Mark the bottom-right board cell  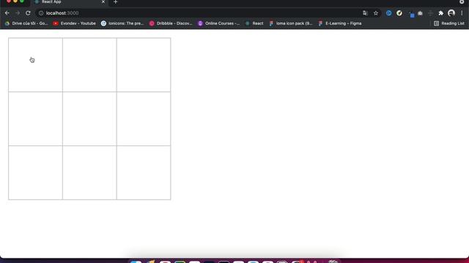(x=144, y=172)
